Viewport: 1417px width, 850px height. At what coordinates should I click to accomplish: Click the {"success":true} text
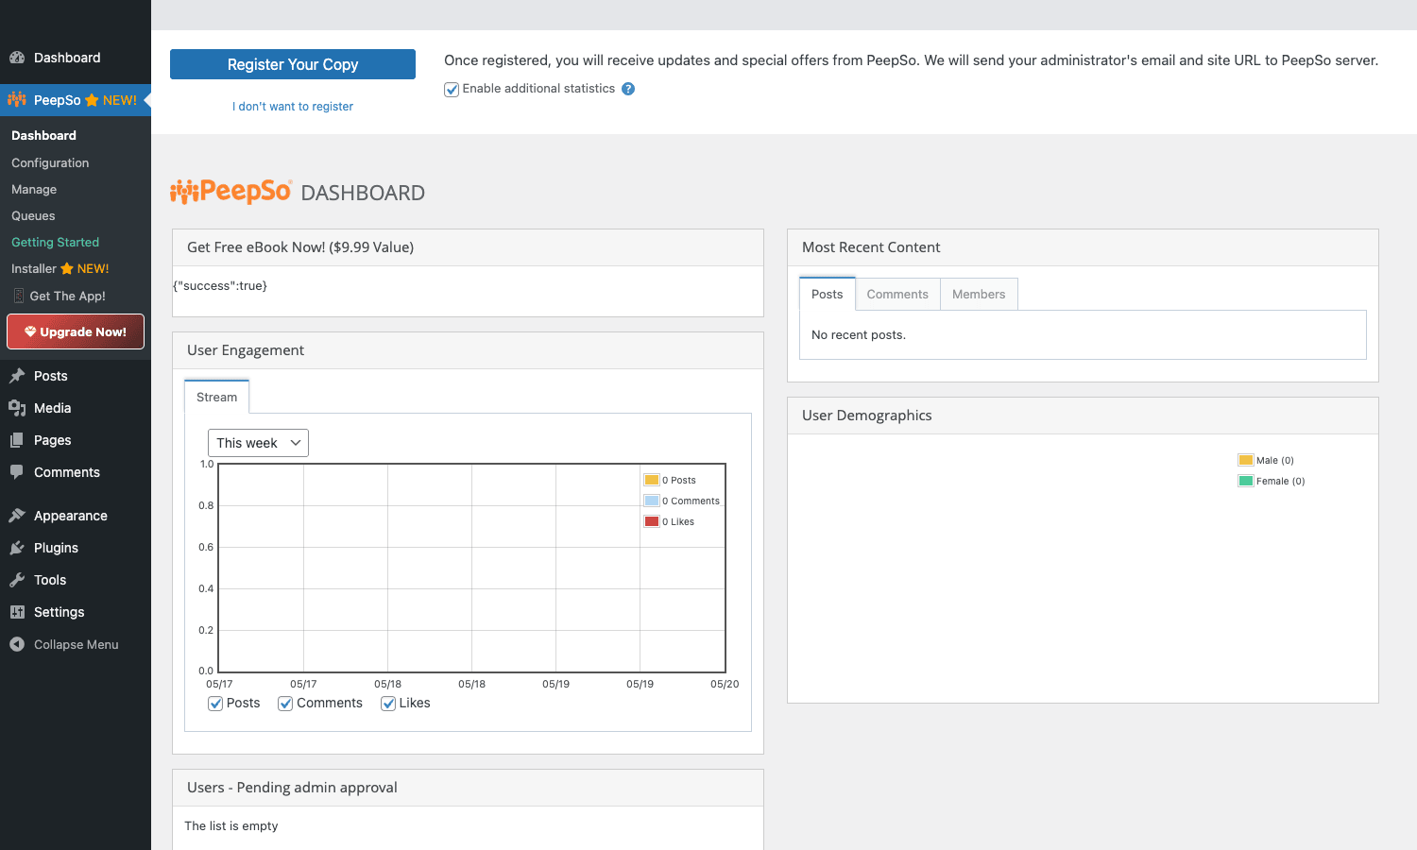tap(220, 285)
